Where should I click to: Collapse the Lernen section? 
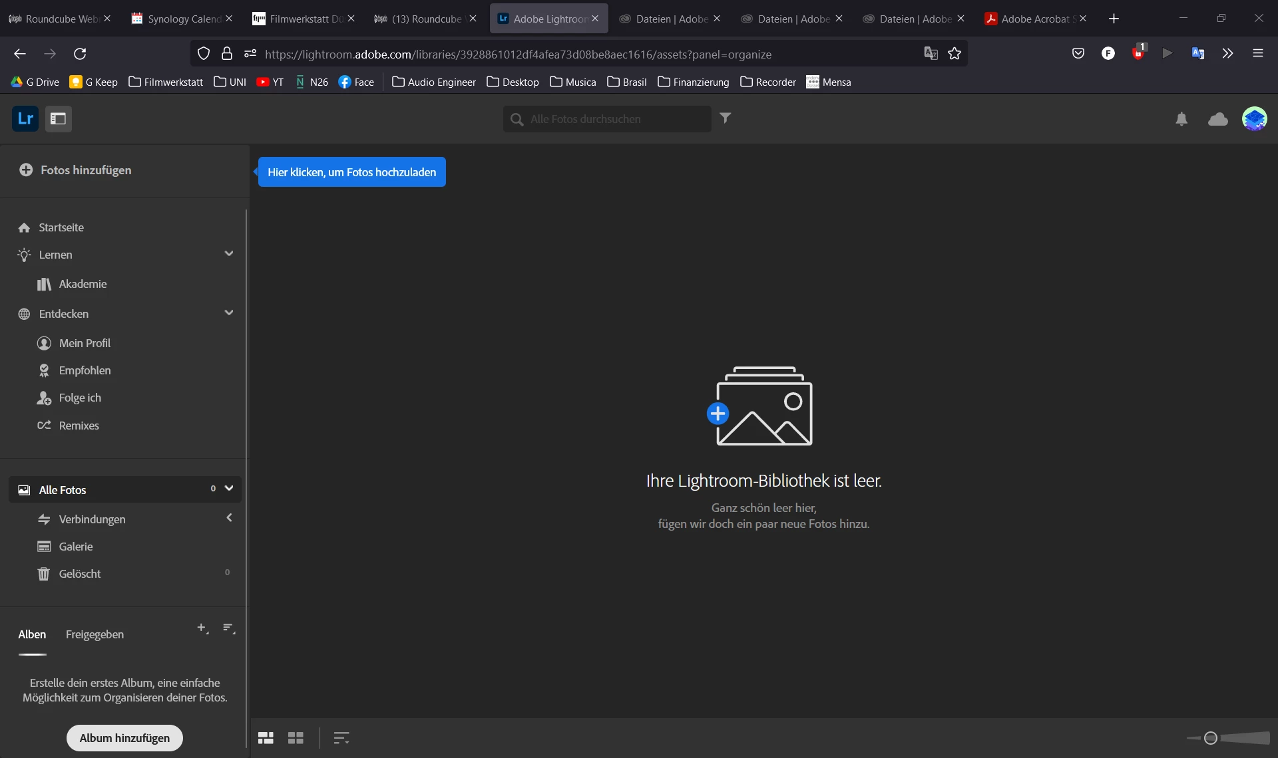(x=229, y=254)
